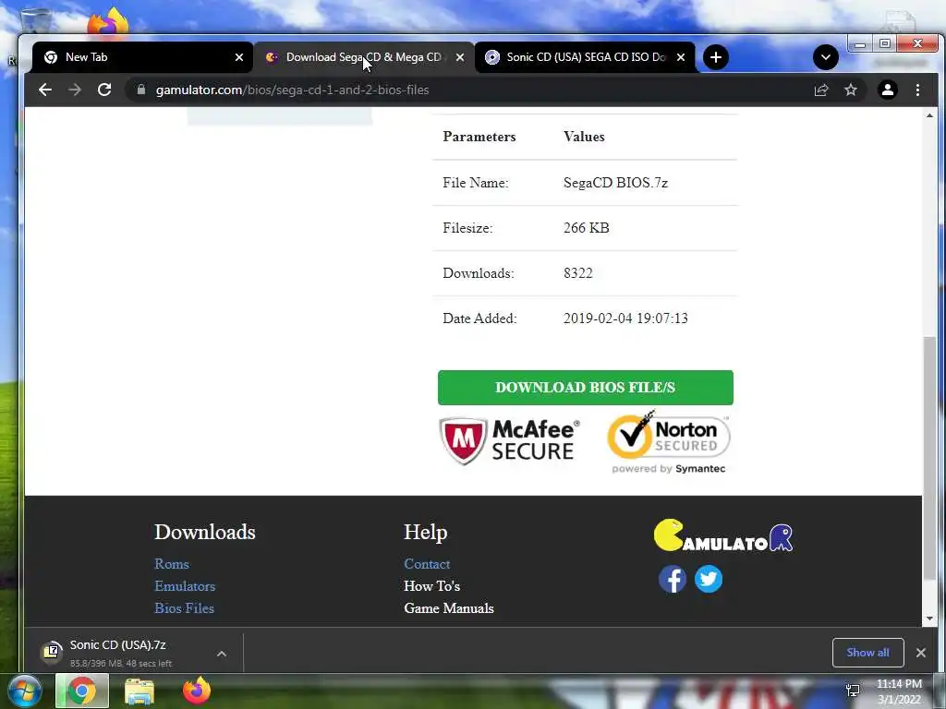Viewport: 946px width, 709px height.
Task: Select the downloads count 8322
Action: coord(578,273)
